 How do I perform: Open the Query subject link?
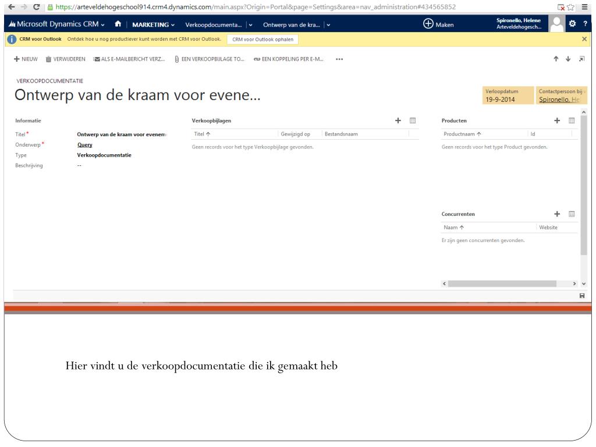[85, 145]
